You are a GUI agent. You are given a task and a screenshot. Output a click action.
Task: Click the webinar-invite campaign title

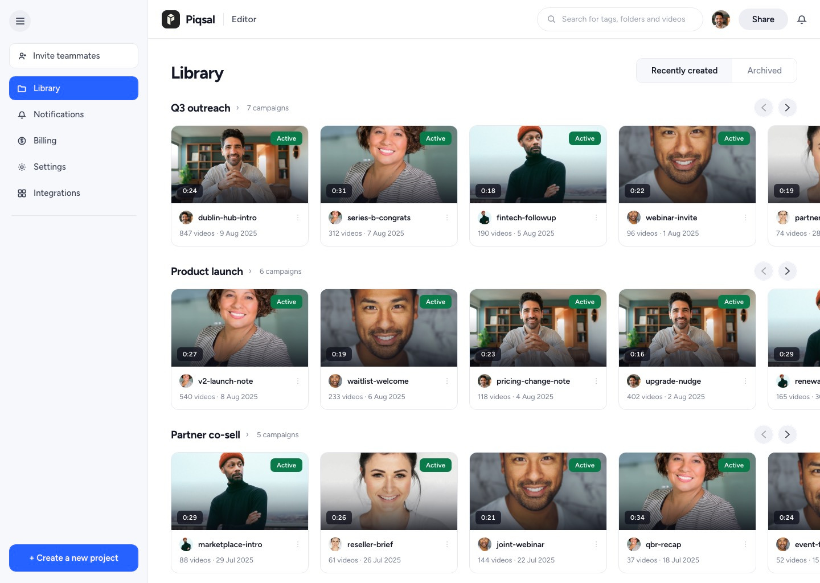coord(671,217)
